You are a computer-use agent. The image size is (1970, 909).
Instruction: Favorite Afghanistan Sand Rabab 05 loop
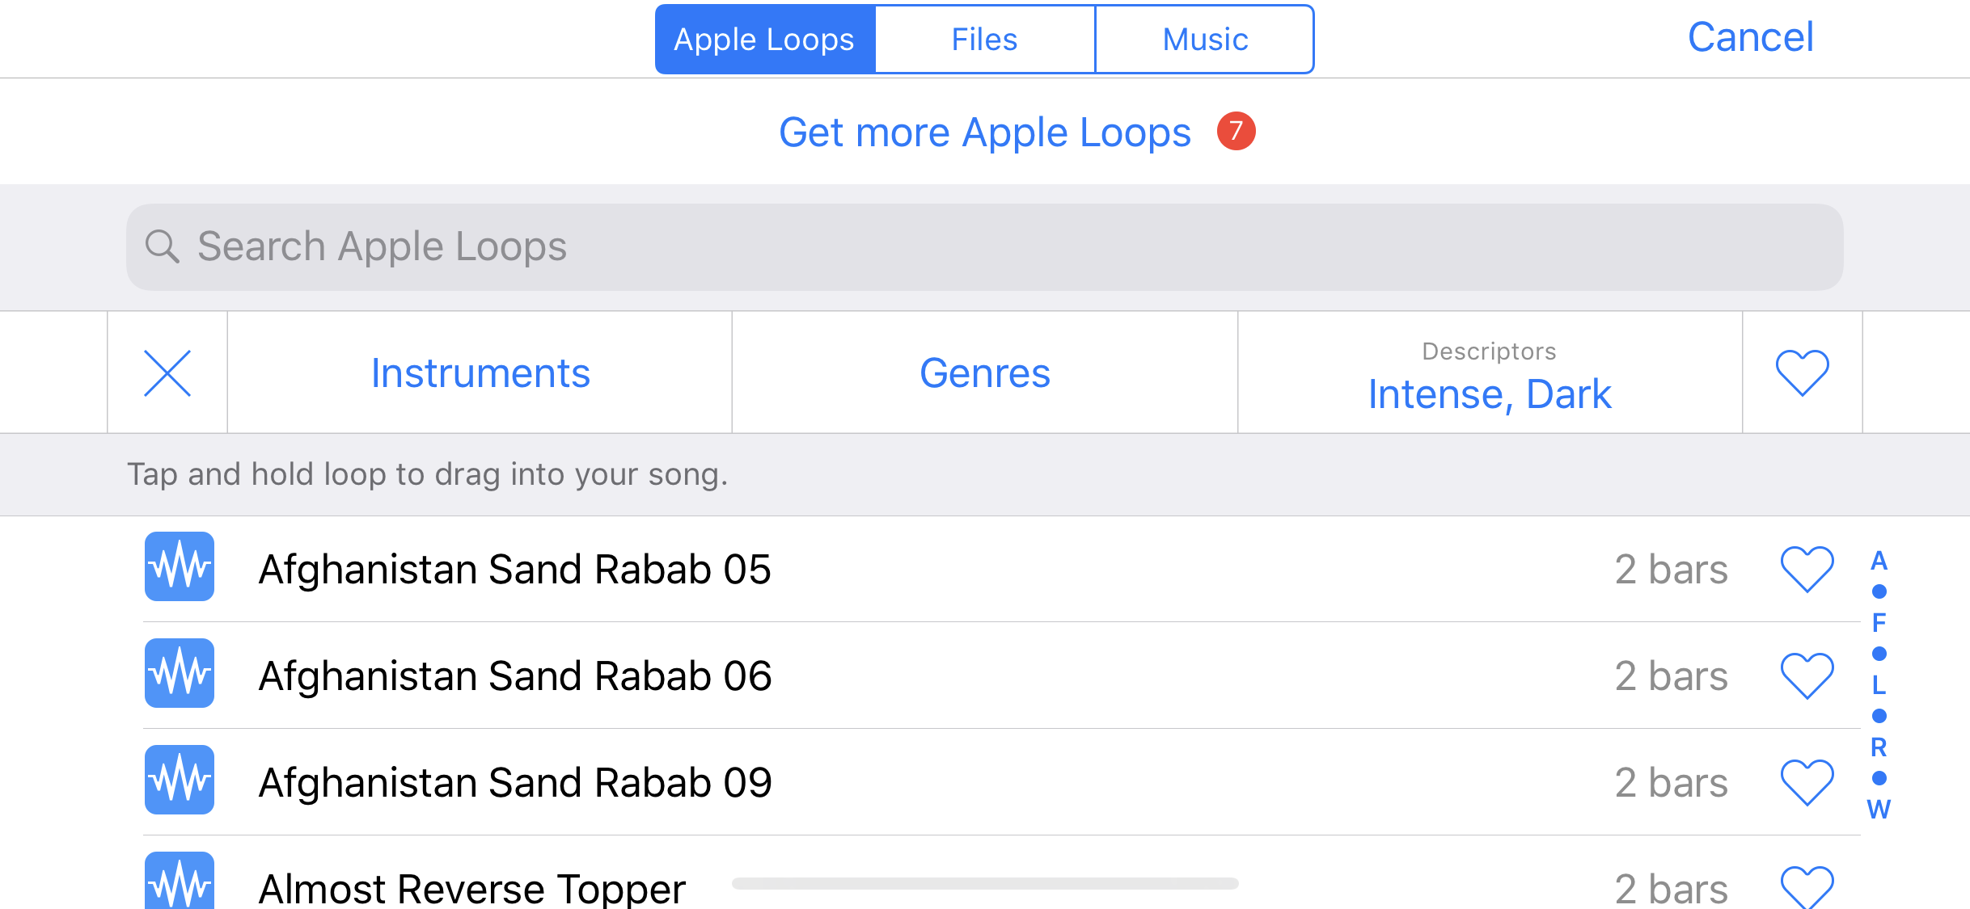pos(1807,569)
